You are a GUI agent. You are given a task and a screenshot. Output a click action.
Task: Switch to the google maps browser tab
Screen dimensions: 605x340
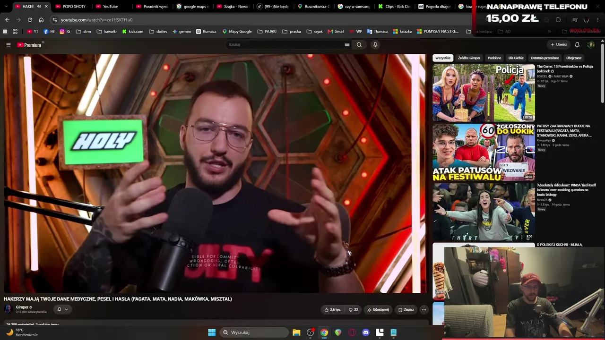192,7
